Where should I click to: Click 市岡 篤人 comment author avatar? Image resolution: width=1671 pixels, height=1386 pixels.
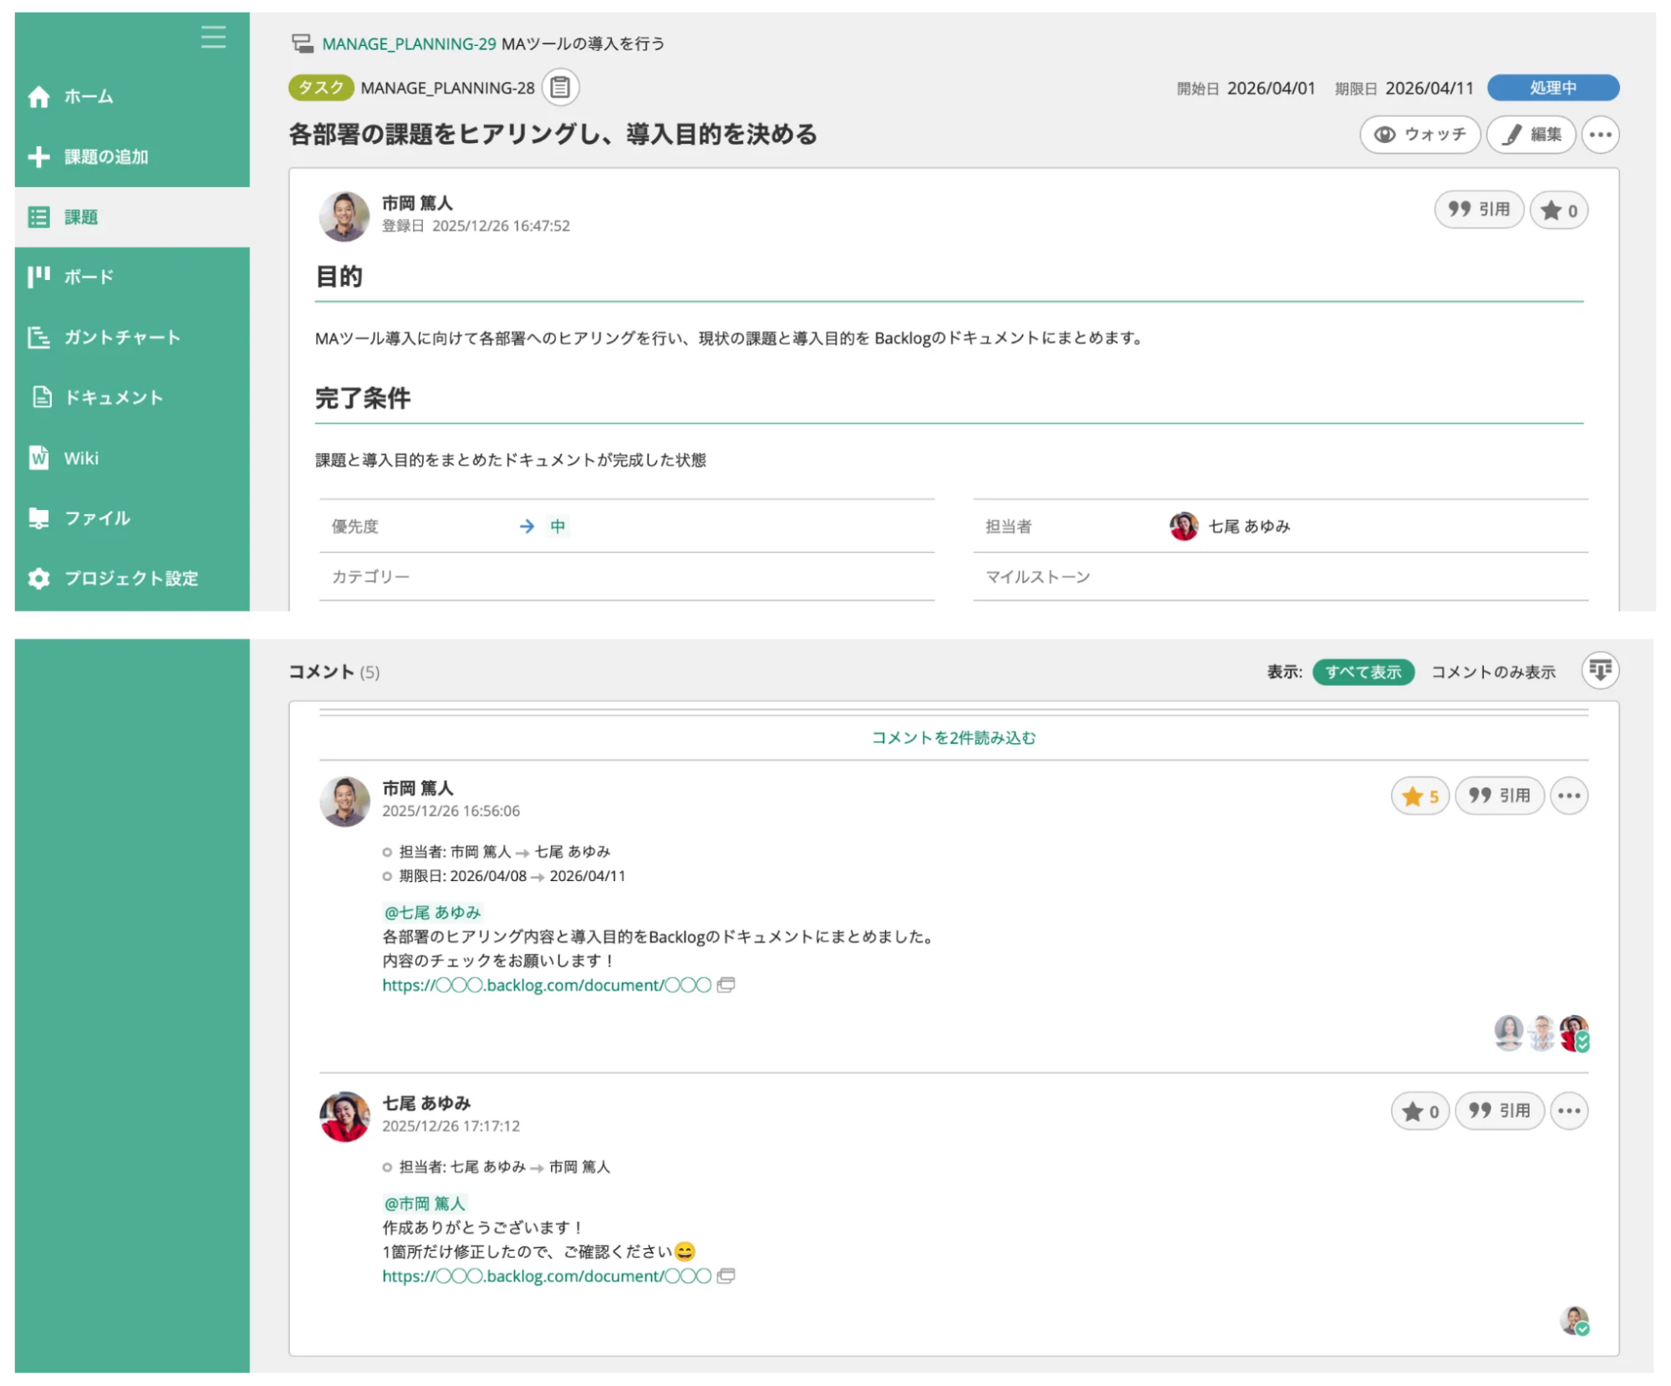344,801
